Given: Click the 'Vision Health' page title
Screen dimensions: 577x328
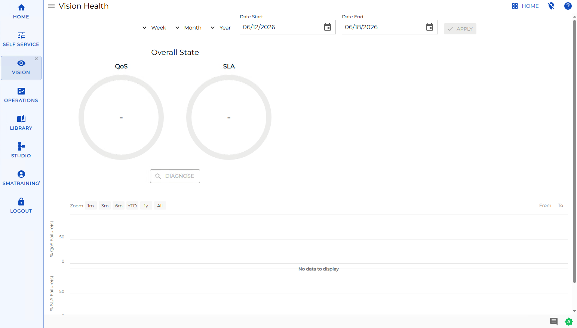Looking at the screenshot, I should tap(84, 6).
